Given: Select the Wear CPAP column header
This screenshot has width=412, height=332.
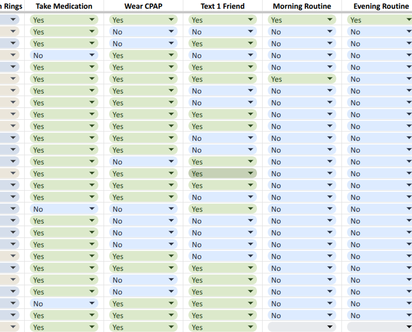Looking at the screenshot, I should point(144,6).
